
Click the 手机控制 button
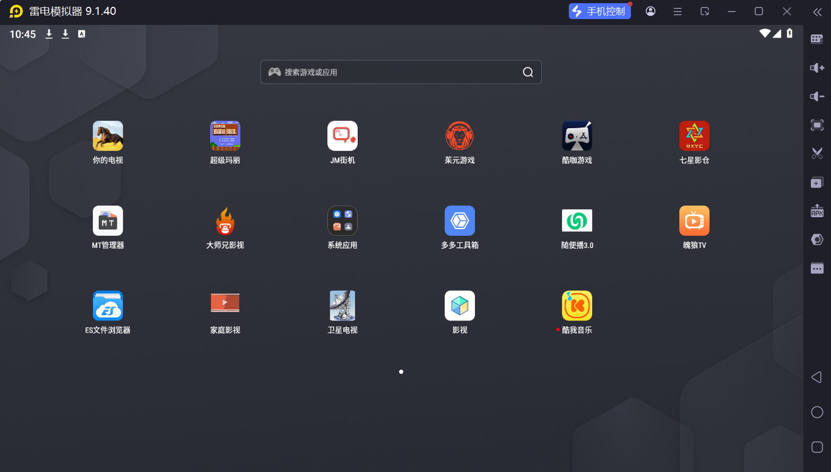click(600, 11)
